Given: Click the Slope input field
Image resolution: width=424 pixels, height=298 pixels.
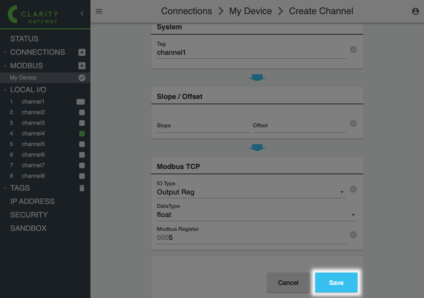Looking at the screenshot, I should click(x=203, y=127).
